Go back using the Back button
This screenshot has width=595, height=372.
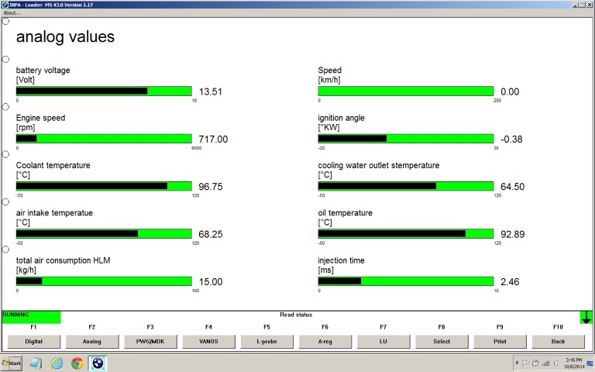557,341
